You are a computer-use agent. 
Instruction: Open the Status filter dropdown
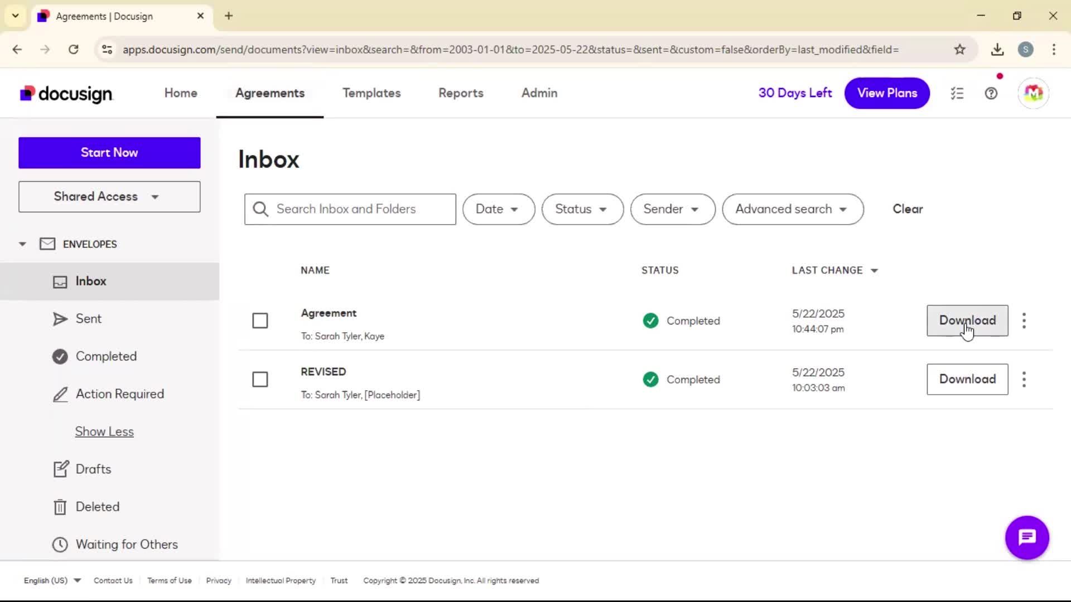click(x=582, y=209)
